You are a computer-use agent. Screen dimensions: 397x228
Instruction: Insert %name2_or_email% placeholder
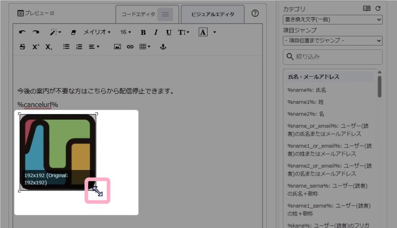(329, 170)
